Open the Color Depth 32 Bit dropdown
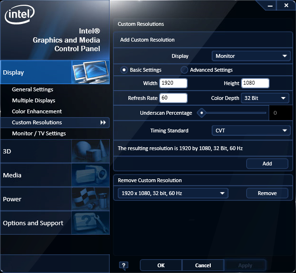The height and width of the screenshot is (273, 296). pos(265,98)
